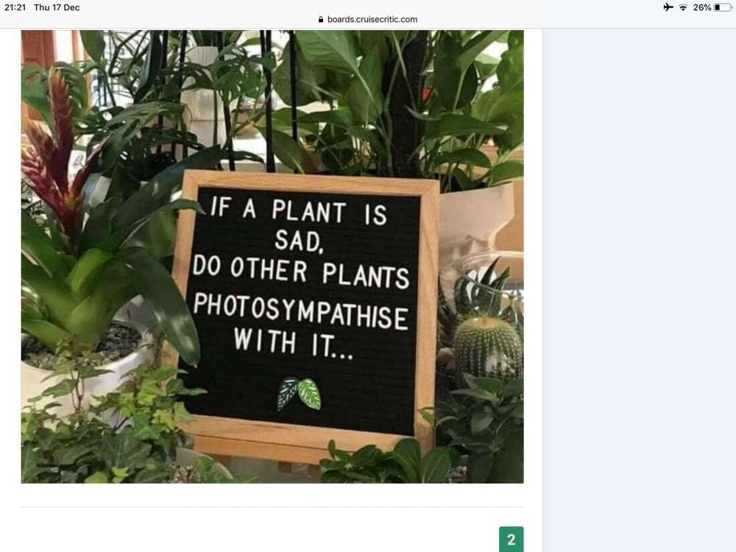Viewport: 736px width, 552px height.
Task: Tap the battery level icon
Action: click(723, 7)
